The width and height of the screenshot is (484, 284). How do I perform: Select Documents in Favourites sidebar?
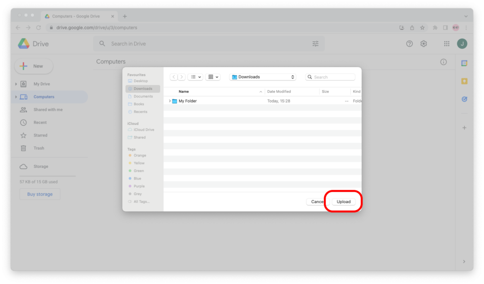[143, 96]
